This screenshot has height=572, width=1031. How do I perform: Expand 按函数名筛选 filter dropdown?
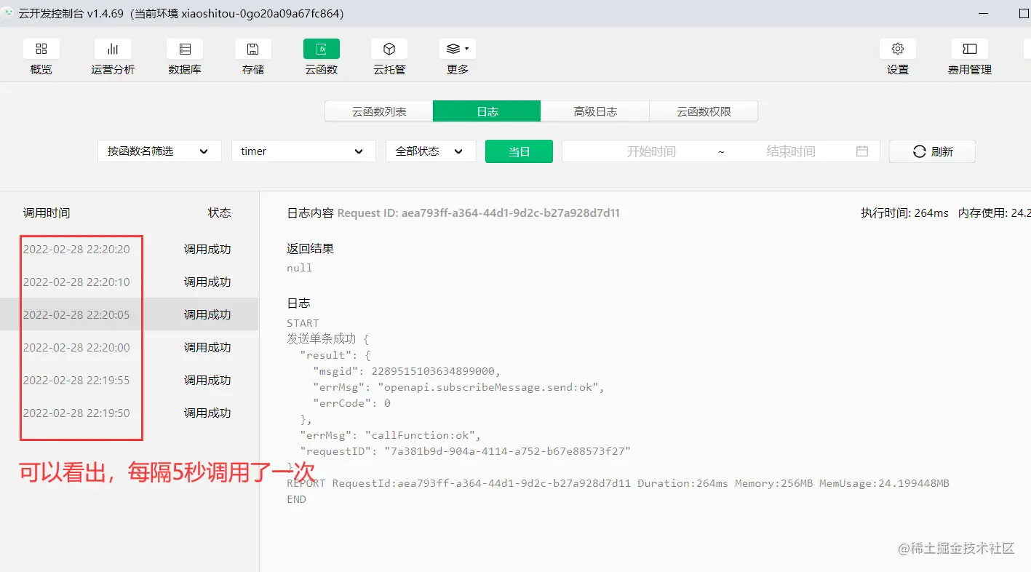tap(159, 151)
